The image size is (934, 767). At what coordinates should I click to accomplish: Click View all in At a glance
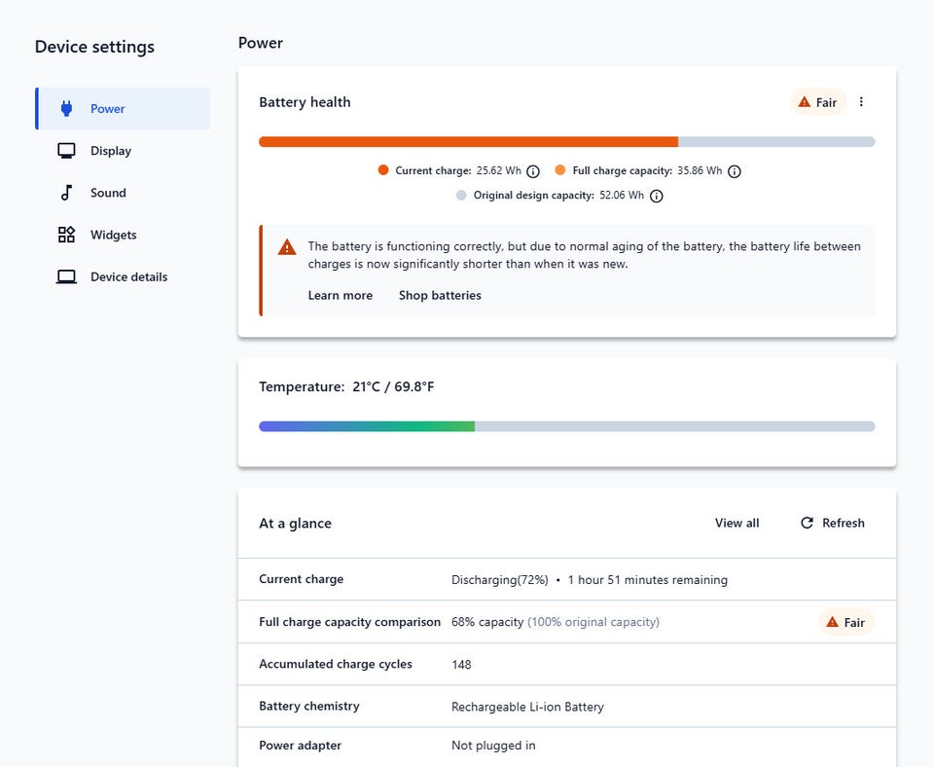(736, 523)
